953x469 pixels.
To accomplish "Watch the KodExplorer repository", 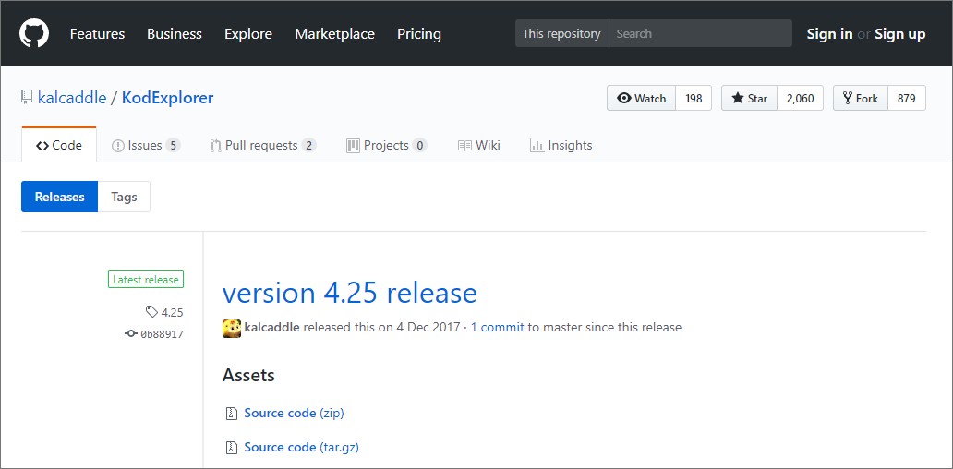I will click(x=642, y=98).
